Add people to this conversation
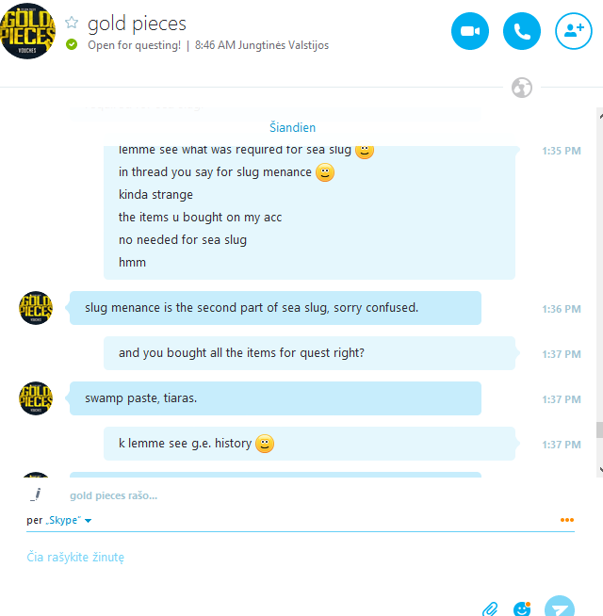Image resolution: width=603 pixels, height=616 pixels. [574, 31]
